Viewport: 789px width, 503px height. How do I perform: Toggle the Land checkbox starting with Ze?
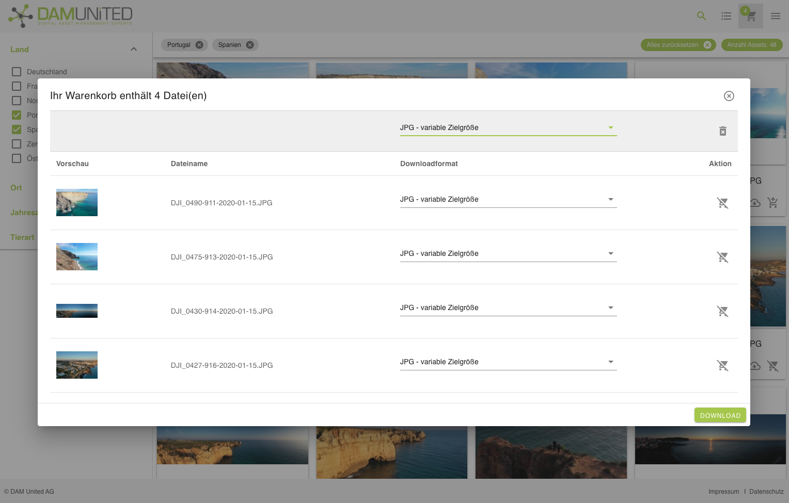pos(17,144)
